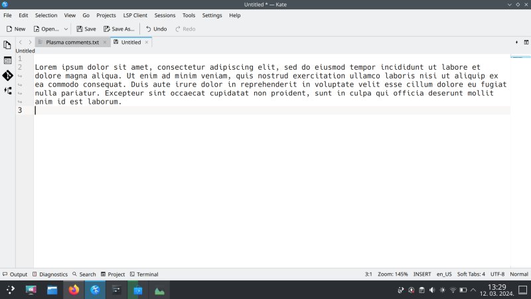Toggle the Output bottom panel

(15, 274)
